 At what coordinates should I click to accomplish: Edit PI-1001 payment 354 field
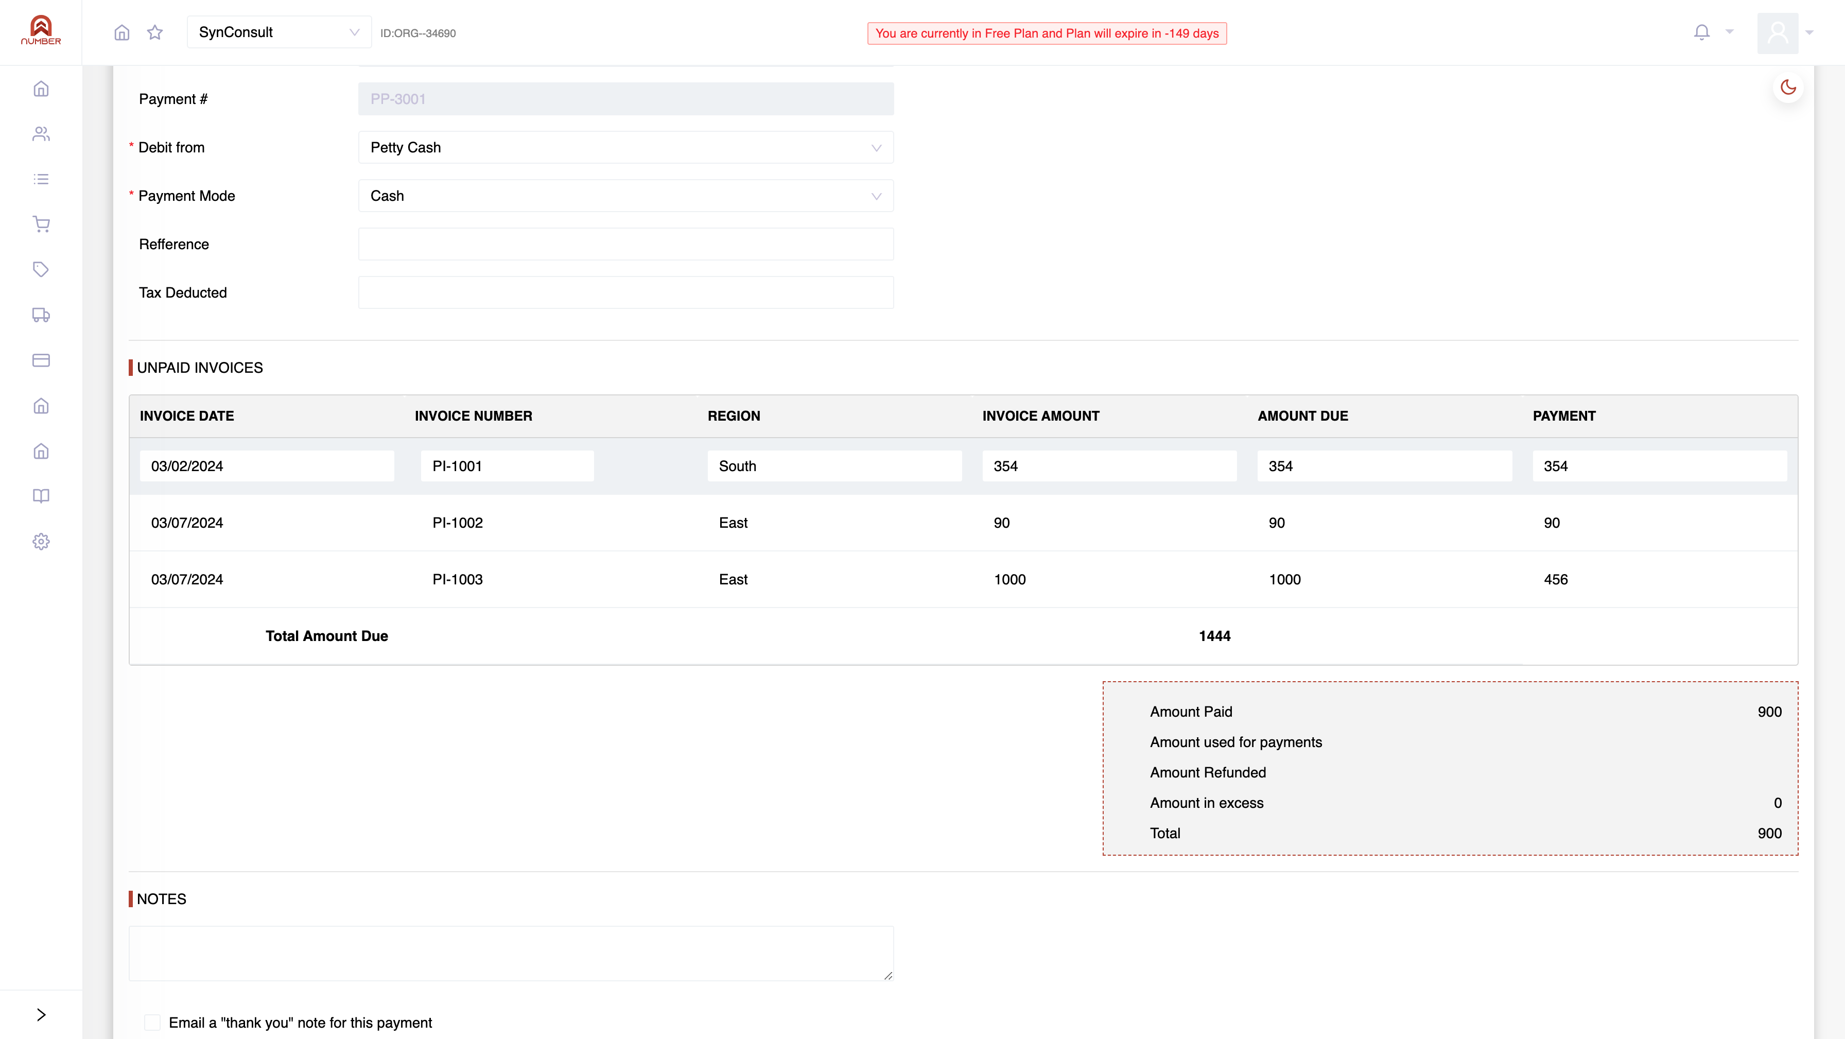[1660, 466]
